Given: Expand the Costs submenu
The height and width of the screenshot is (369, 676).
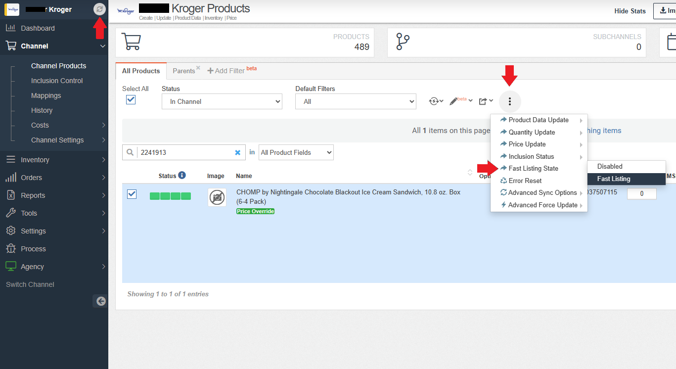Looking at the screenshot, I should [x=103, y=125].
